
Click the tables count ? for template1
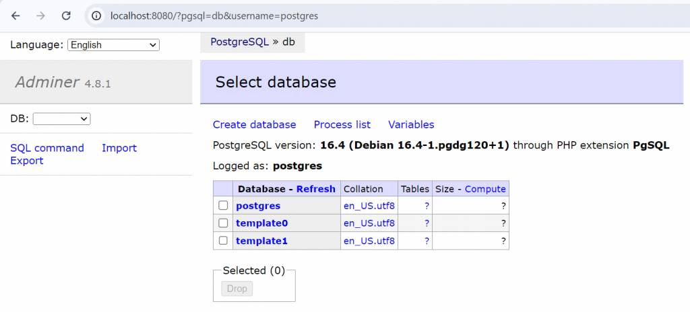427,241
